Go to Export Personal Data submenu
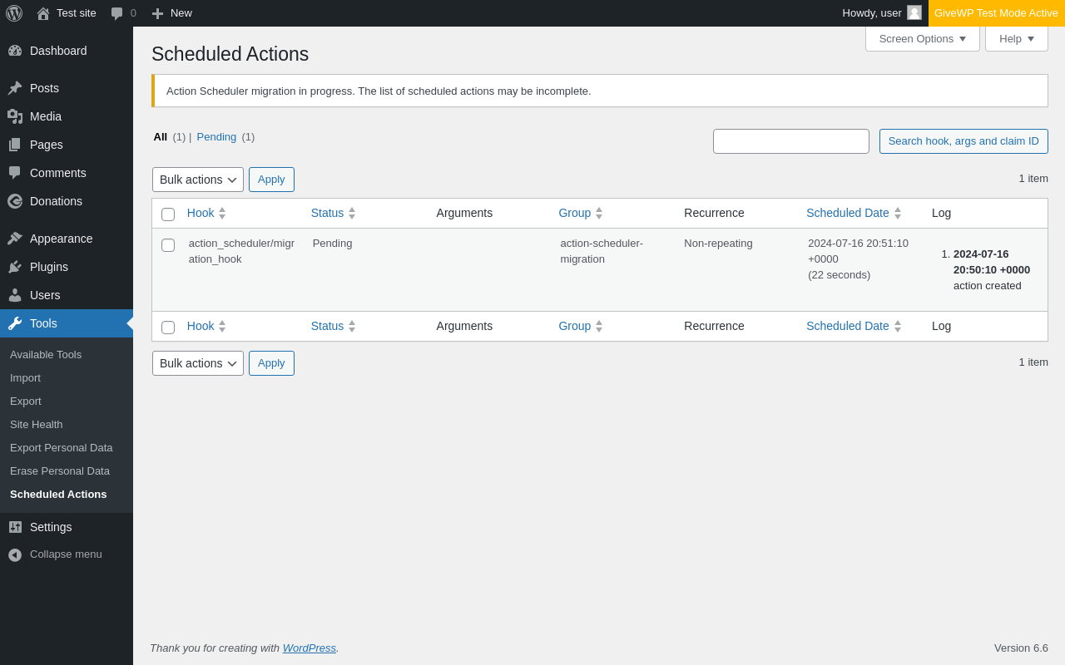 coord(62,447)
